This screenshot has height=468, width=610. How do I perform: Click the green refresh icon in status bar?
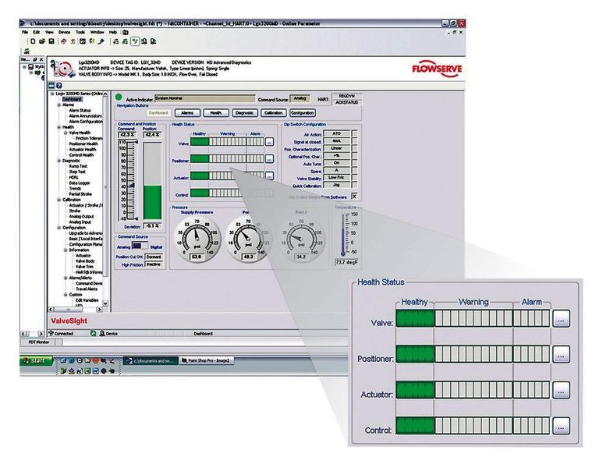tap(94, 333)
